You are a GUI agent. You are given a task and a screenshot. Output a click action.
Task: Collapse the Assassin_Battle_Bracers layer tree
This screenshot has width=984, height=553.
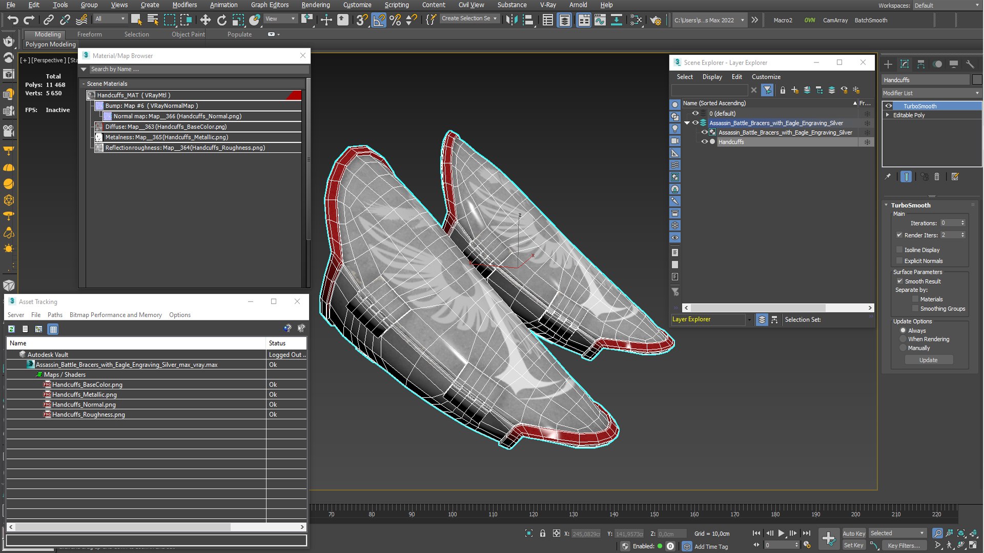pyautogui.click(x=687, y=123)
